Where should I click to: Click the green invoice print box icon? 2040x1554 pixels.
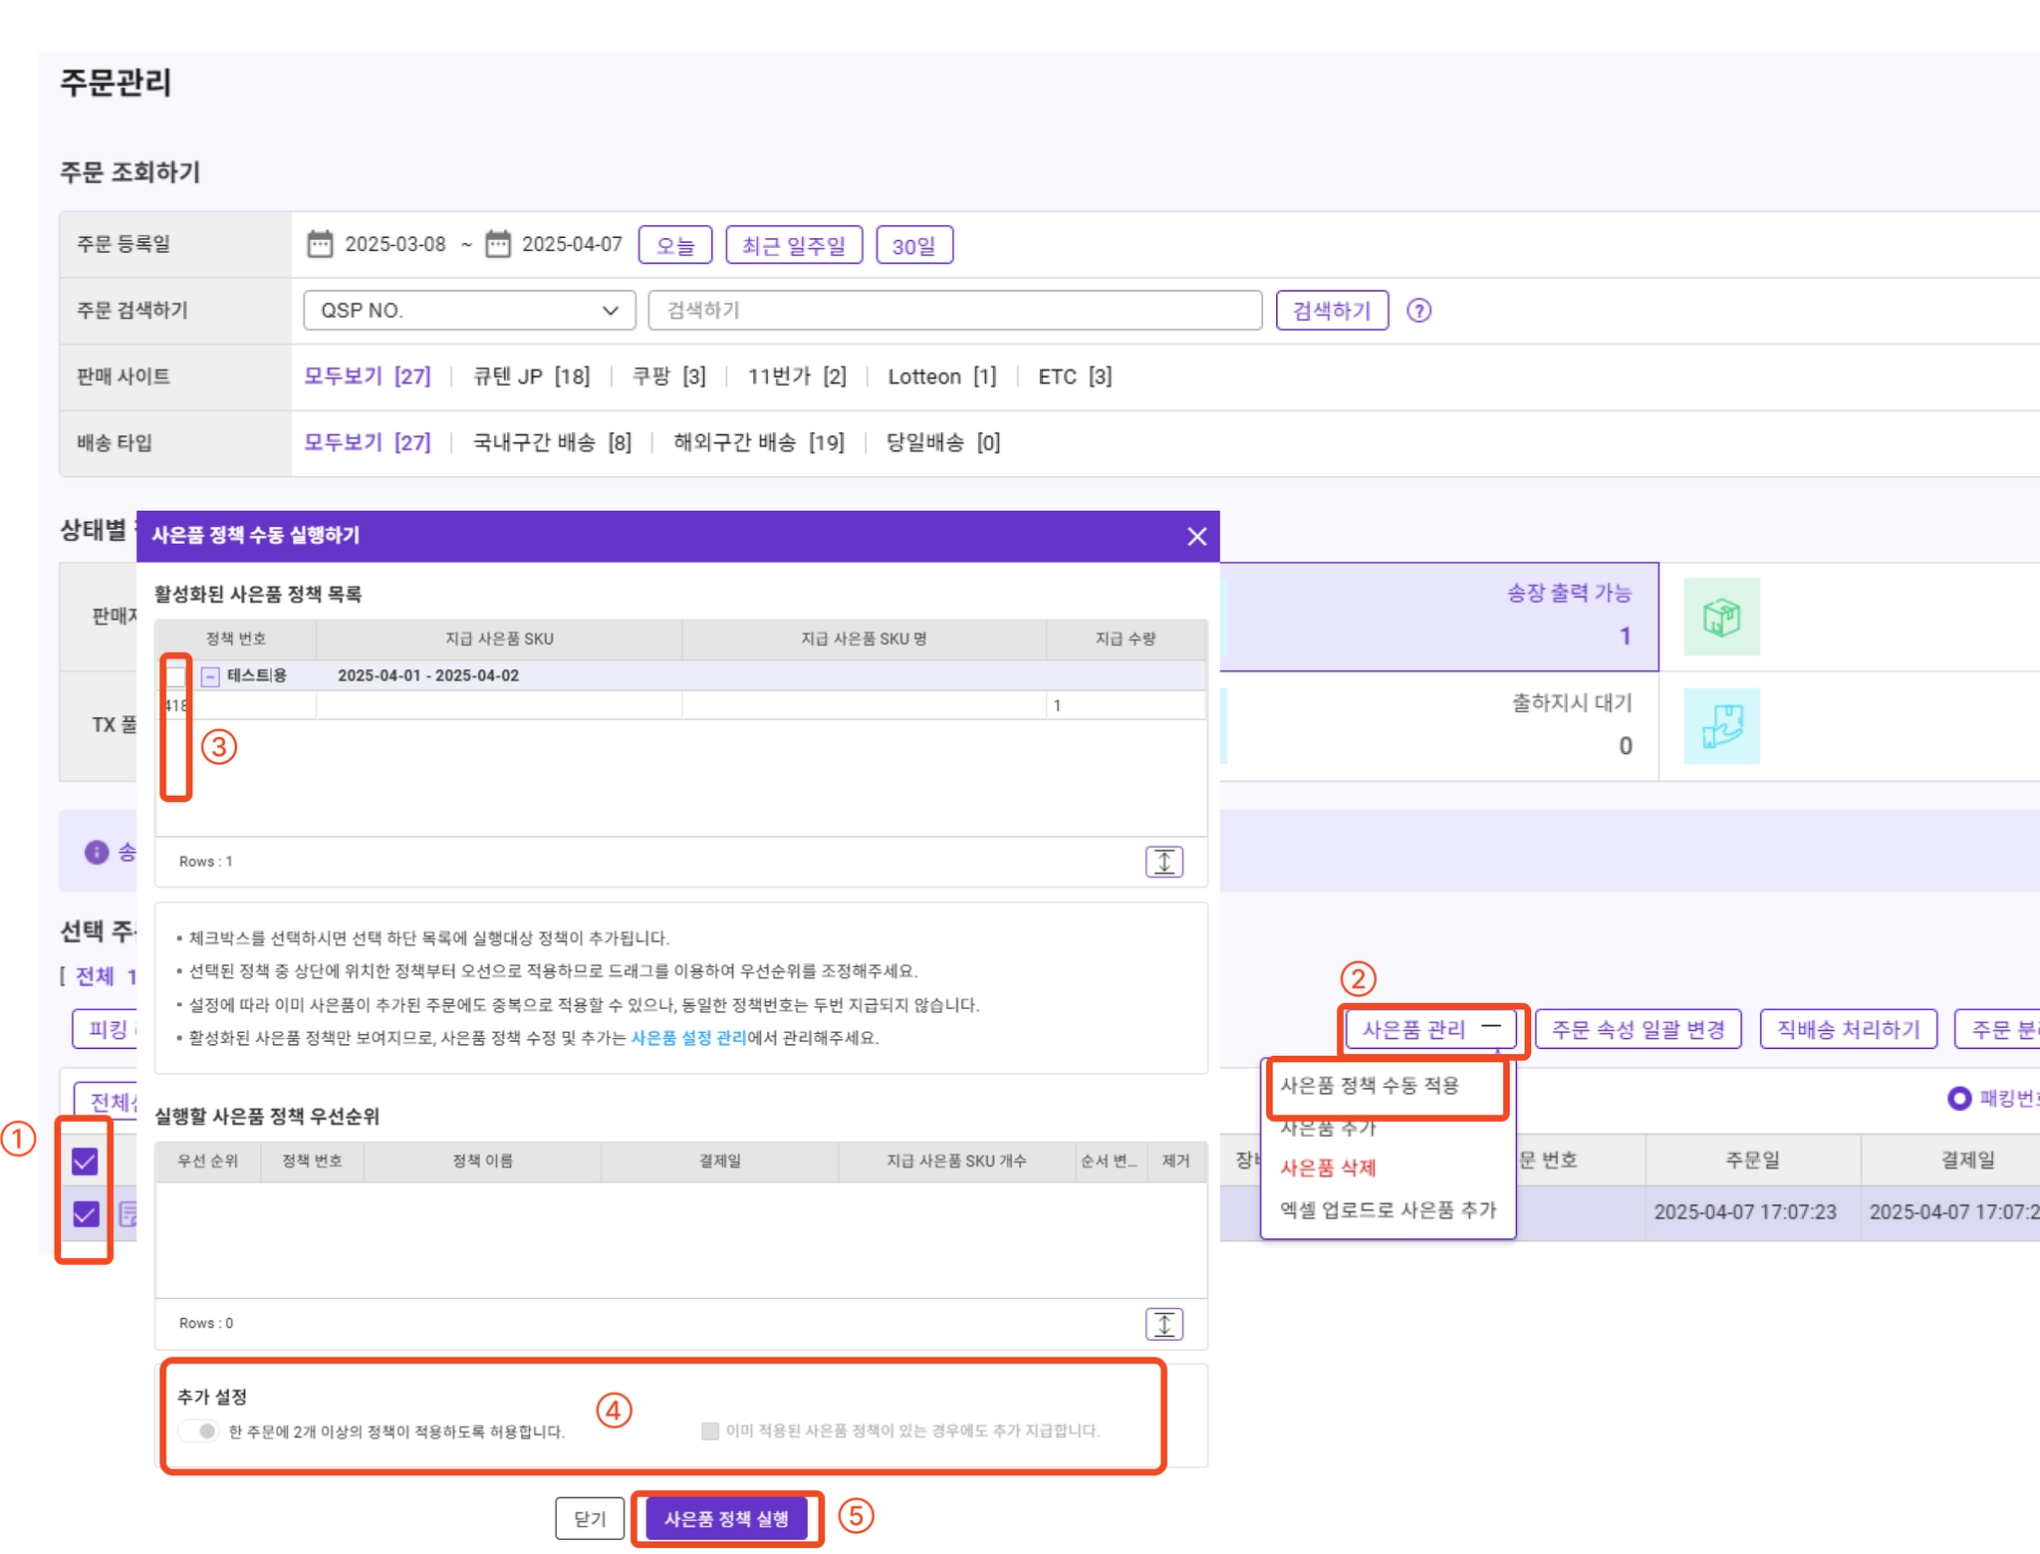coord(1720,617)
